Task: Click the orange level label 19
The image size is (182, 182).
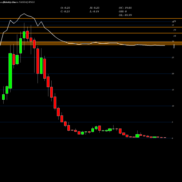Action: click(x=175, y=30)
